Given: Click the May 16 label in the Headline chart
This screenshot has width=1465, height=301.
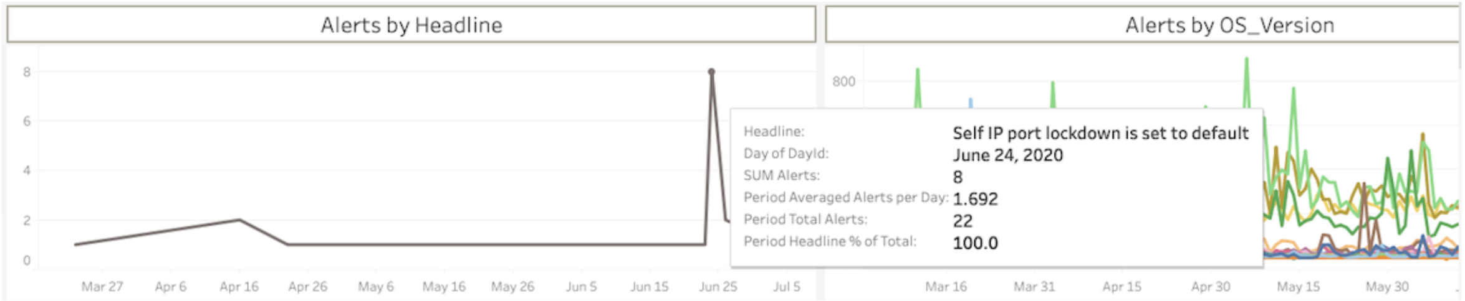Looking at the screenshot, I should coord(444,287).
